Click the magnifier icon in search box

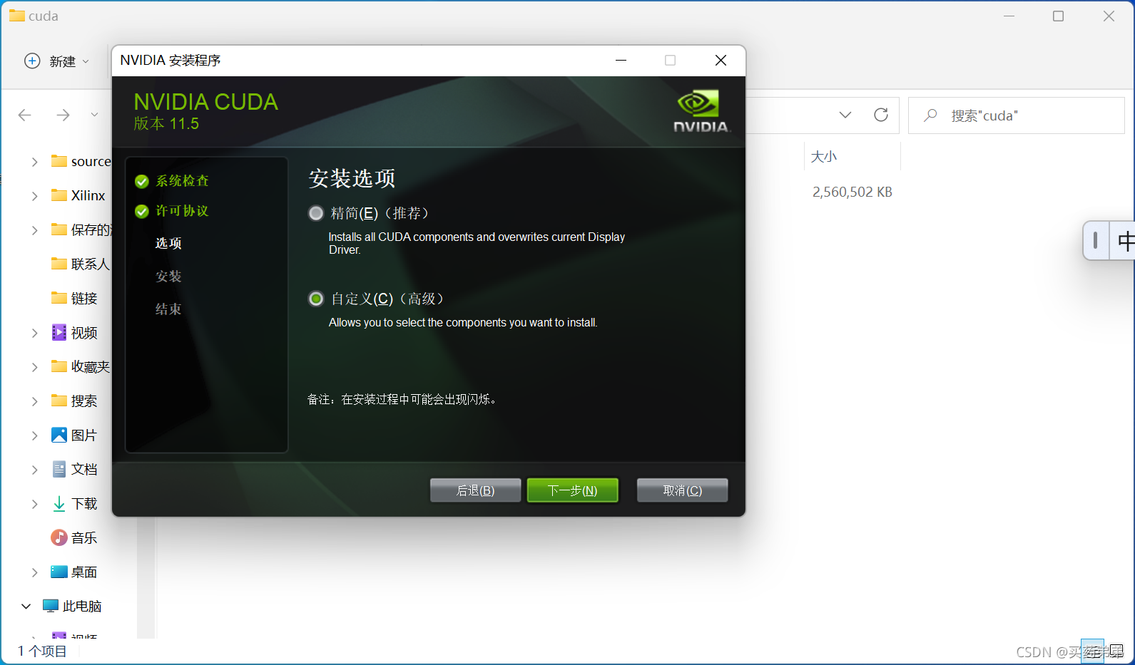pos(930,115)
